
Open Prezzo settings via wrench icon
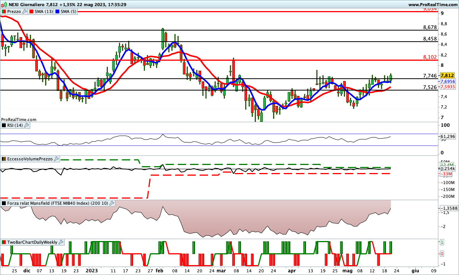pos(24,11)
